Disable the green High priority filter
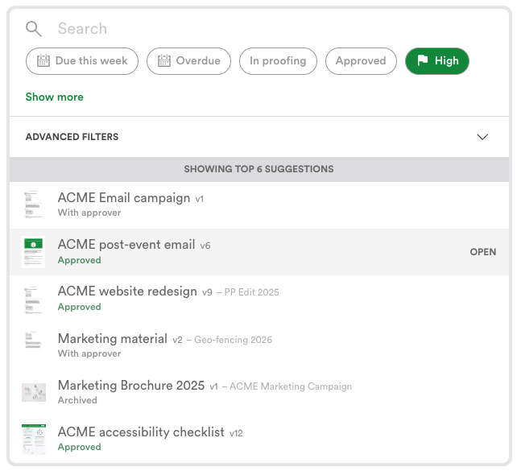The image size is (517, 471). coord(437,61)
